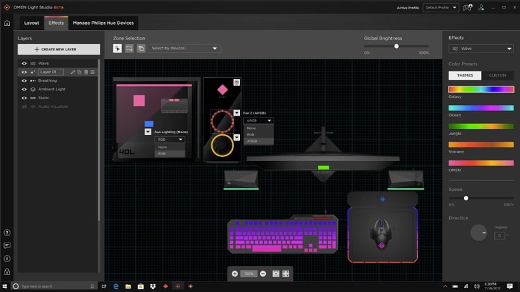Open the feedback chat icon in sidebar

(7, 246)
